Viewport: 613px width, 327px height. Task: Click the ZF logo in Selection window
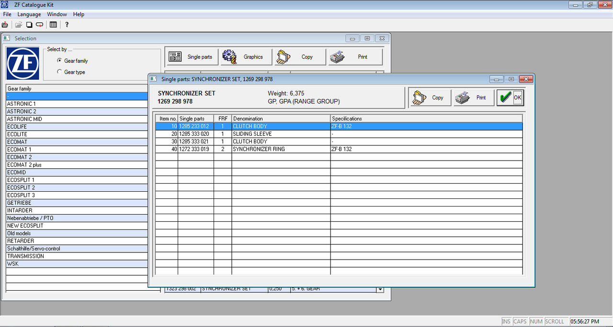pos(23,64)
